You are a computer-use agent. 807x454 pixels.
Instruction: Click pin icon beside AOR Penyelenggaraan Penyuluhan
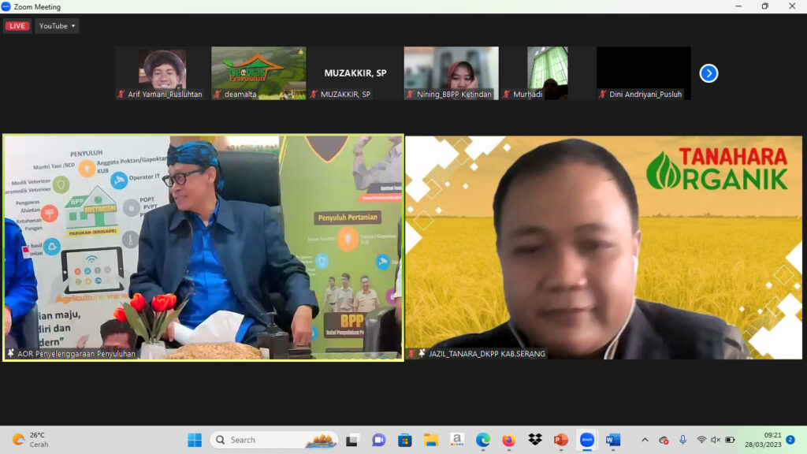coord(11,354)
